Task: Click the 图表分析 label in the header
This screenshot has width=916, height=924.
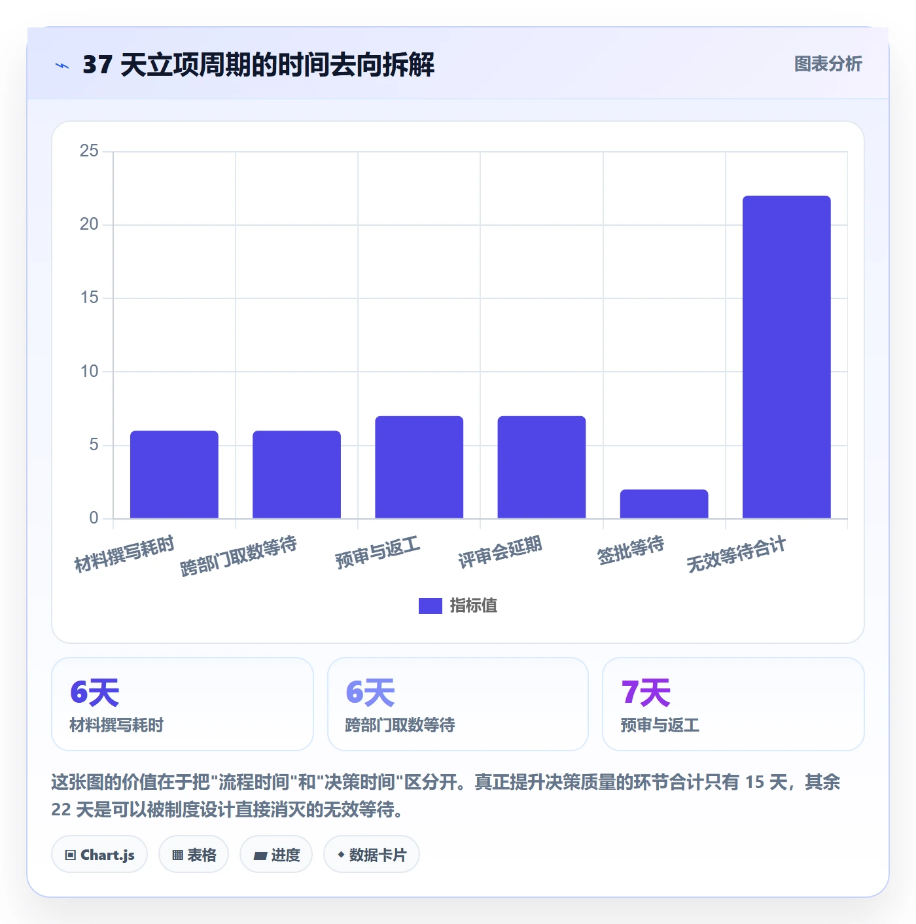Action: pos(828,64)
